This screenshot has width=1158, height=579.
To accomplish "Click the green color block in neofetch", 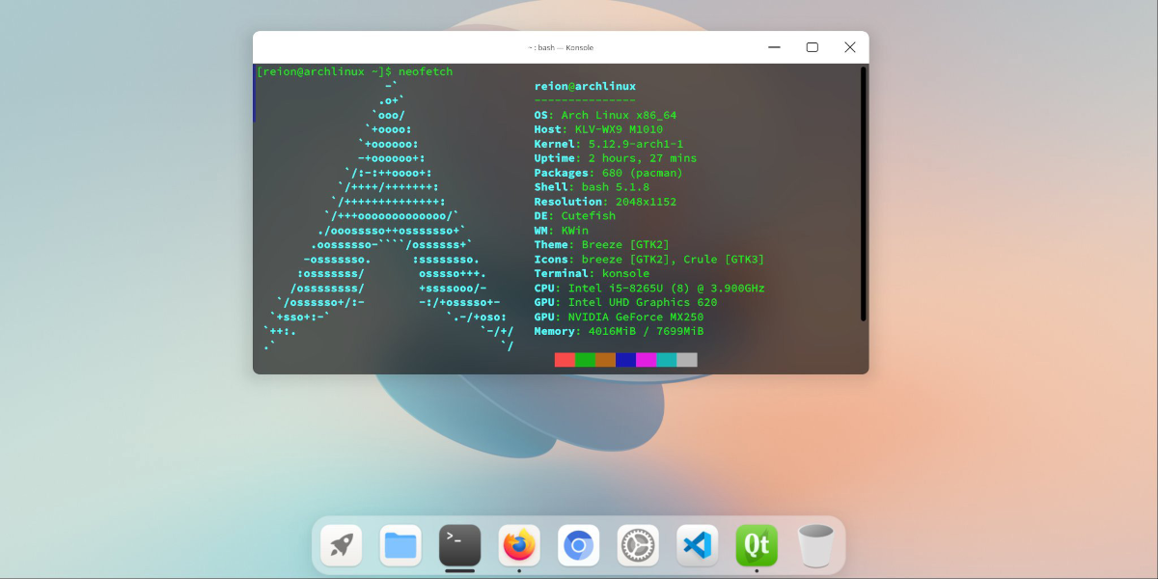I will [585, 360].
